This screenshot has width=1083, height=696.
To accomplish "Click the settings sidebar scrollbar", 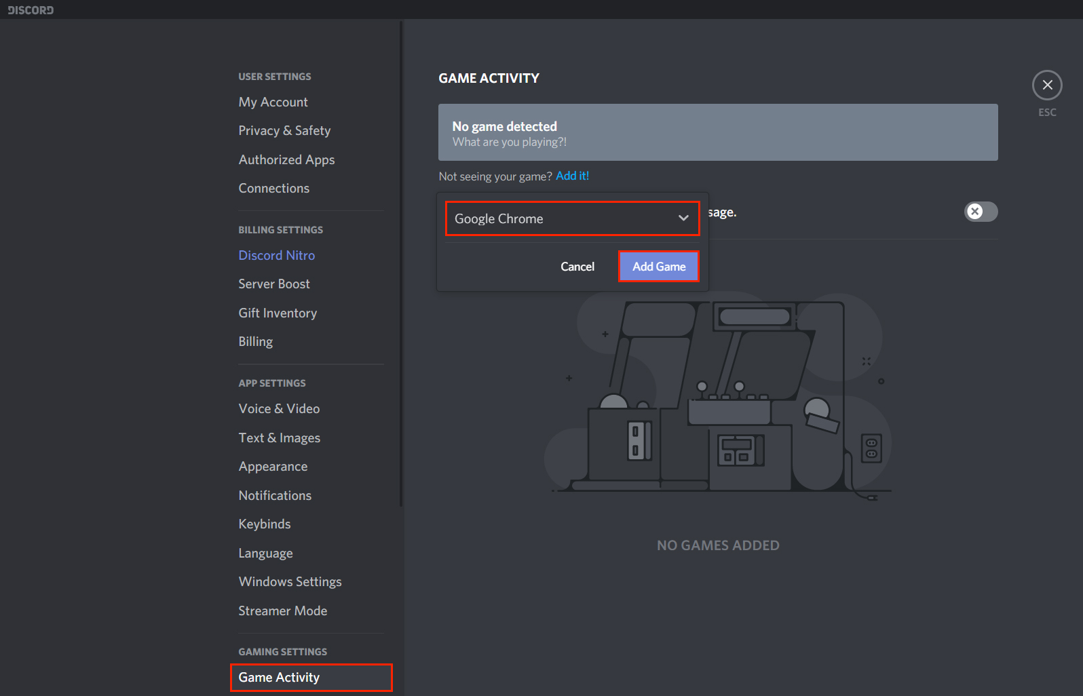I will point(401,263).
